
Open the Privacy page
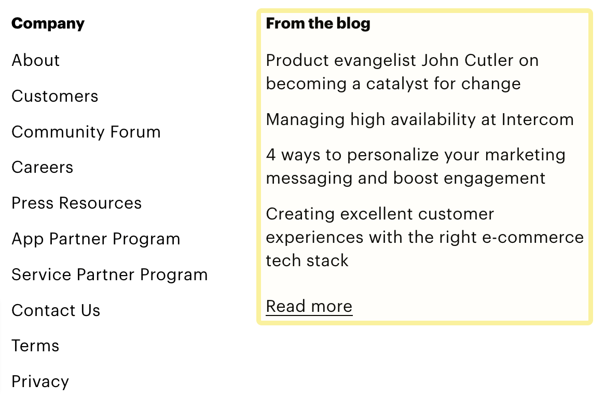pyautogui.click(x=40, y=381)
